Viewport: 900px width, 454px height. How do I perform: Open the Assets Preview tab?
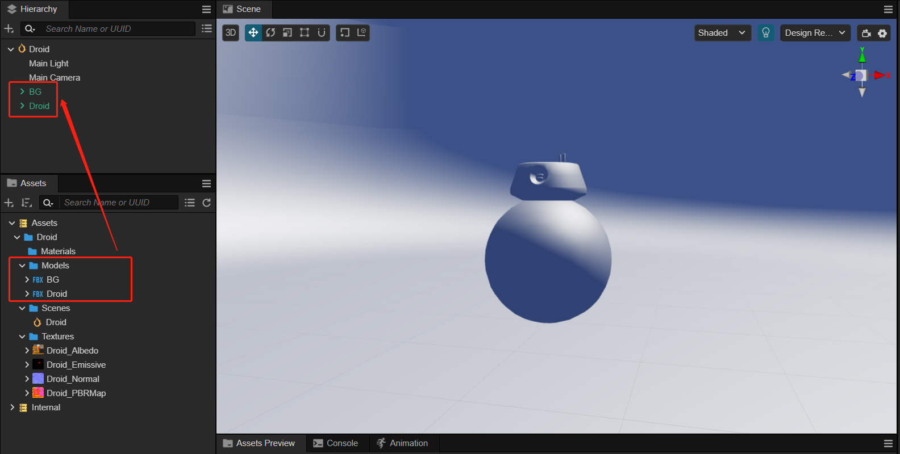click(260, 443)
